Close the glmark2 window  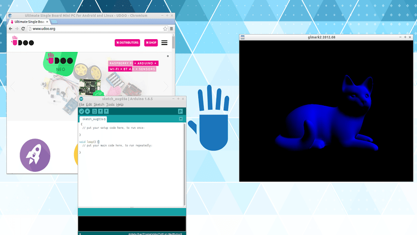(x=410, y=37)
